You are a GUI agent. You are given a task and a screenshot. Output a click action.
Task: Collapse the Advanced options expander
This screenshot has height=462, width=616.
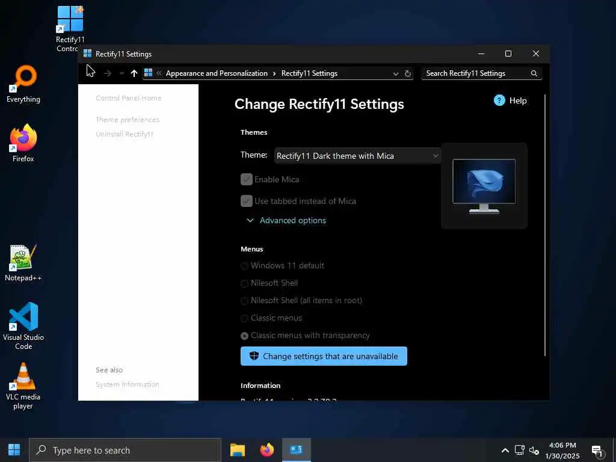pos(286,220)
